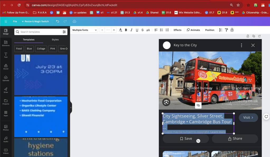Click the Chrome zoom magnifier icon
The width and height of the screenshot is (270, 157).
tap(232, 5)
